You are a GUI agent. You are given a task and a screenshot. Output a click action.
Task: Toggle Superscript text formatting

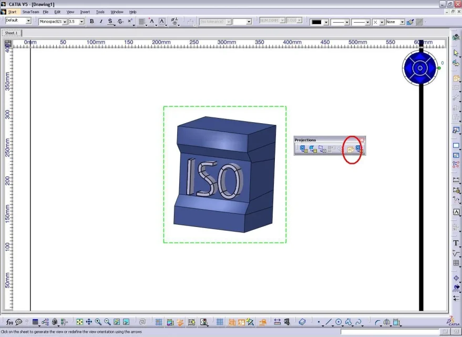point(130,22)
